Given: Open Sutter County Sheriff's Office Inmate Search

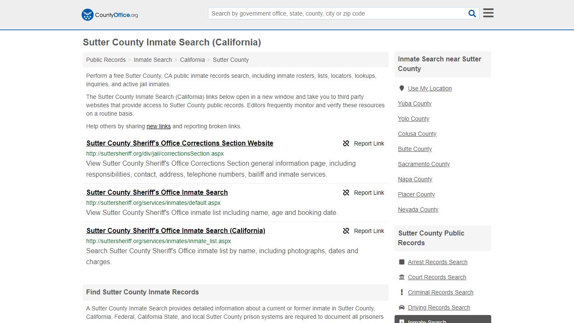Looking at the screenshot, I should tap(157, 192).
